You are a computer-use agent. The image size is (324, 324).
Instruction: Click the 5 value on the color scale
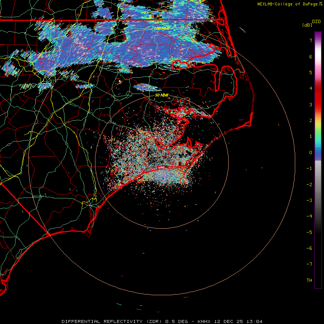[x=311, y=72]
